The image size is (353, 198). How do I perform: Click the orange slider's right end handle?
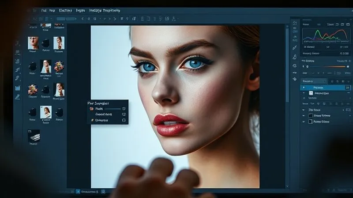click(x=348, y=67)
